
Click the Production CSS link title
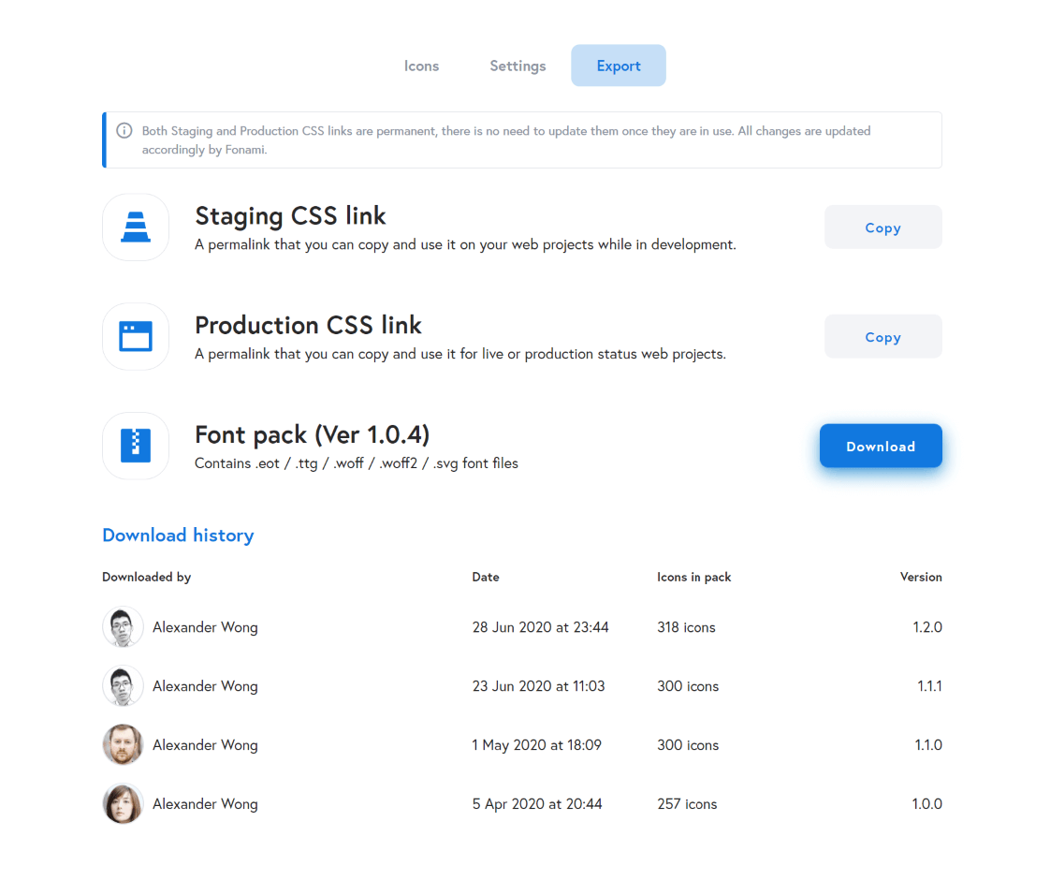click(308, 326)
